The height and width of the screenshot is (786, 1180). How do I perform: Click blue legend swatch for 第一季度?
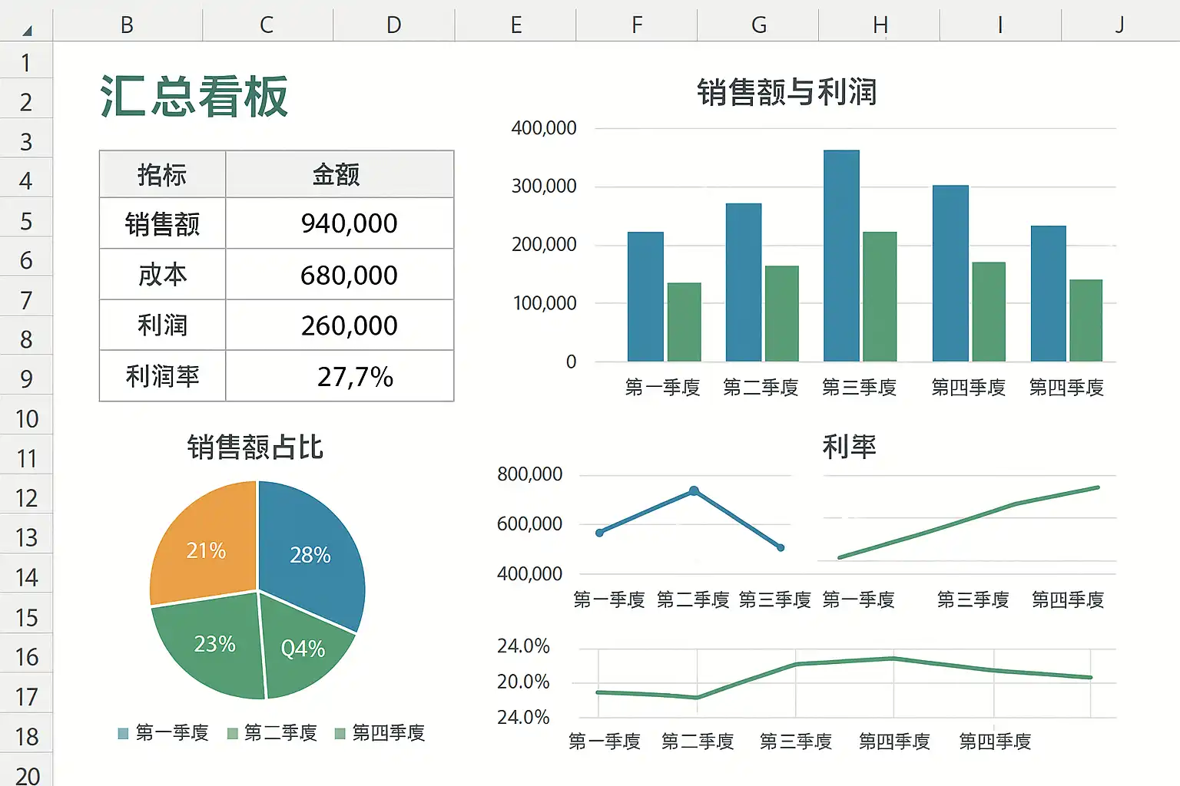click(123, 734)
